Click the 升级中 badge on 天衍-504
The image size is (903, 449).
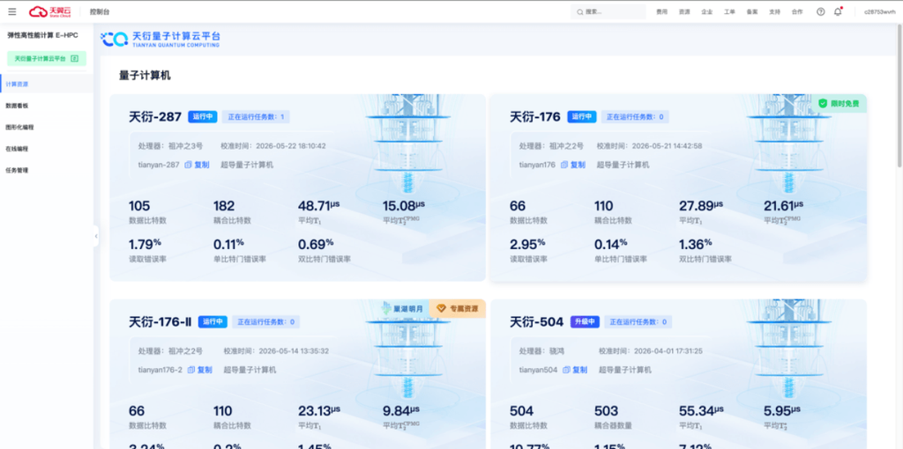pyautogui.click(x=586, y=322)
